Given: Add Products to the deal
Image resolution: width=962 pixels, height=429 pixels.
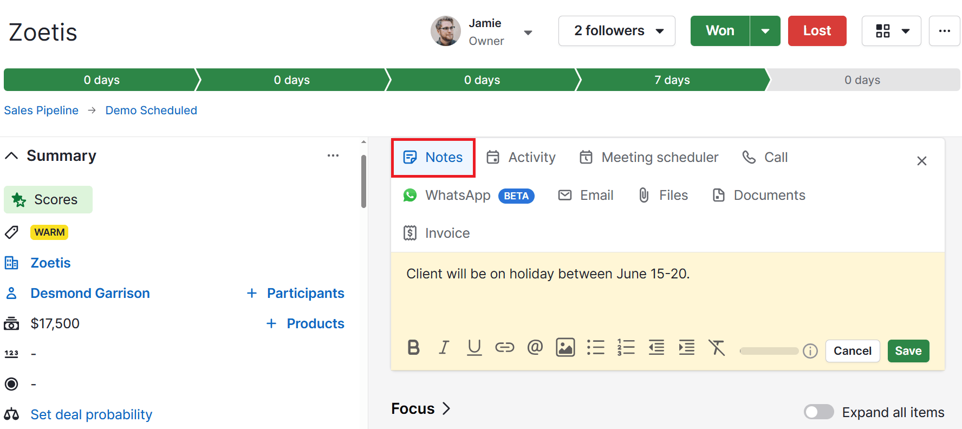Looking at the screenshot, I should [x=305, y=323].
